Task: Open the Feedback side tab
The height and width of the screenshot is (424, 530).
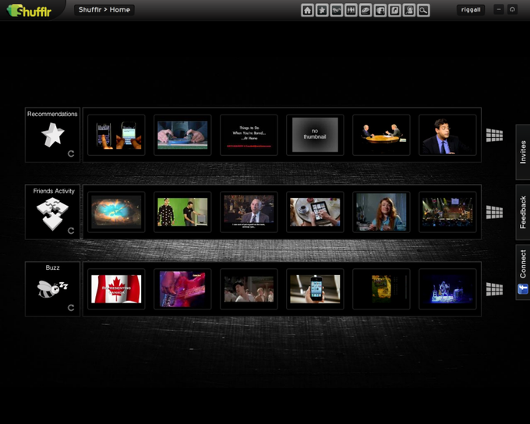Action: [523, 212]
